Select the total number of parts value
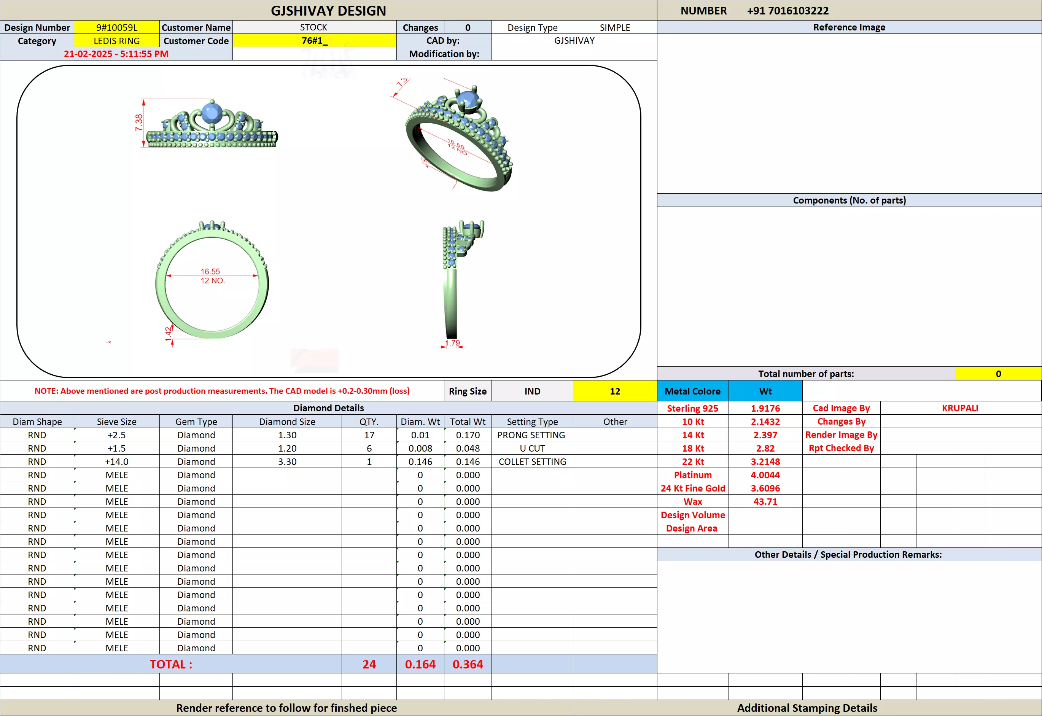 point(998,374)
